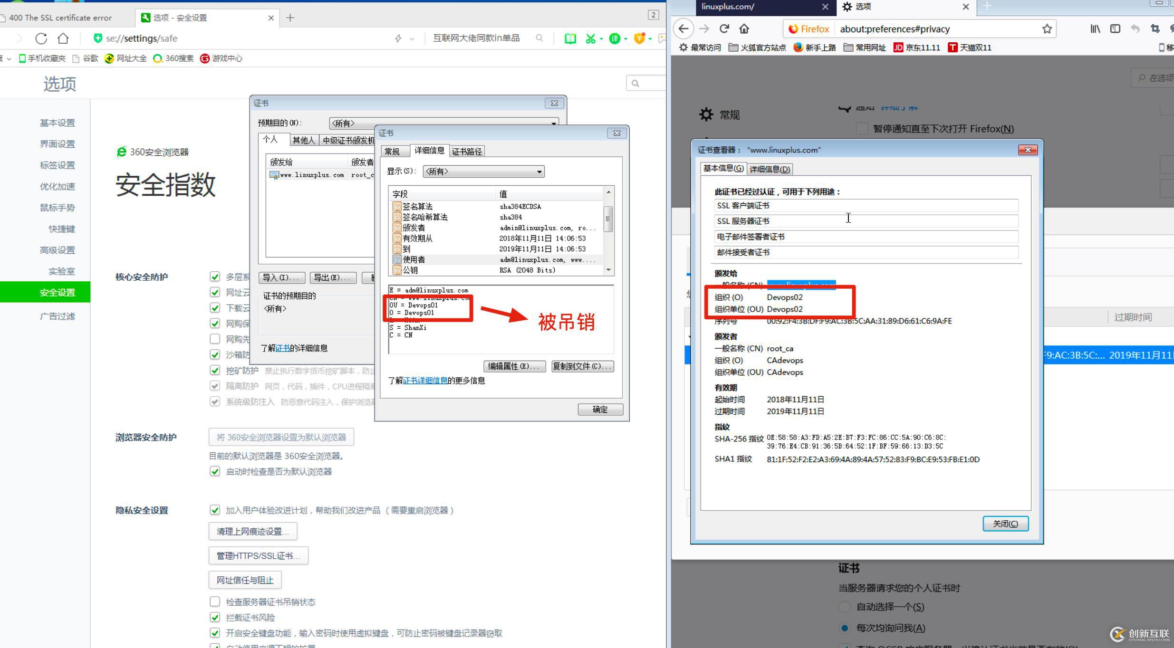Open the green translate icon

pyautogui.click(x=614, y=38)
